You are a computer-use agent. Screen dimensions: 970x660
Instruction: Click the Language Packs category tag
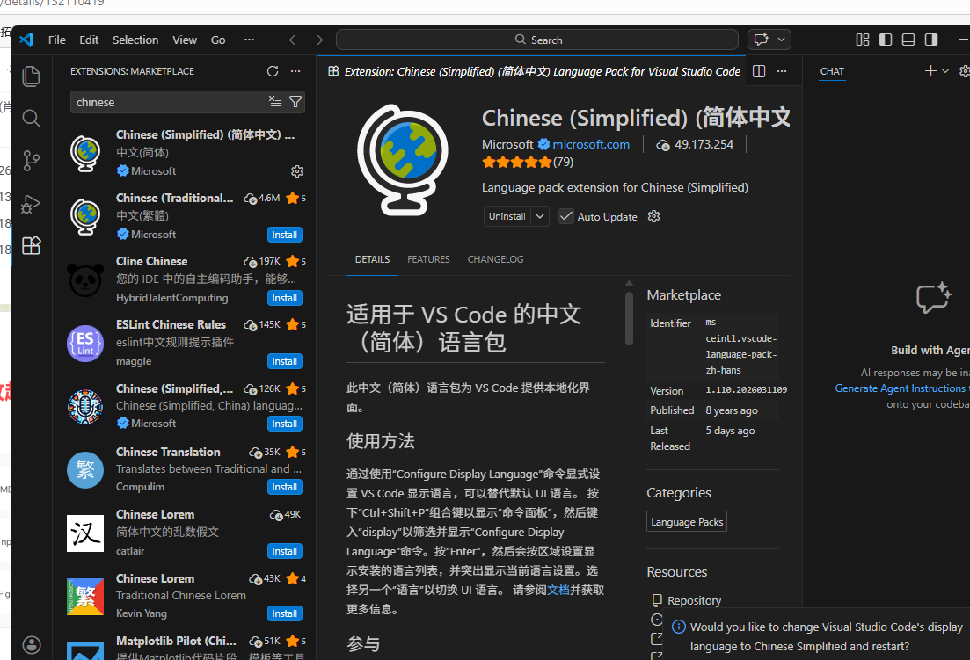pyautogui.click(x=687, y=521)
